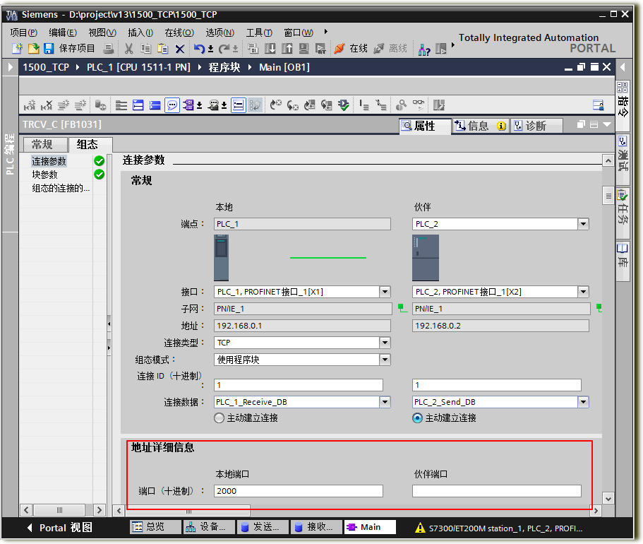Cut the selection with the scissors icon
This screenshot has height=544, width=643.
(128, 49)
